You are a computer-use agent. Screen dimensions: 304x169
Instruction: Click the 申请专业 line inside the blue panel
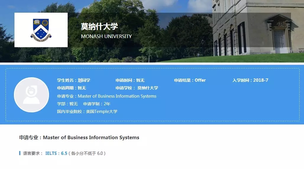[107, 96]
